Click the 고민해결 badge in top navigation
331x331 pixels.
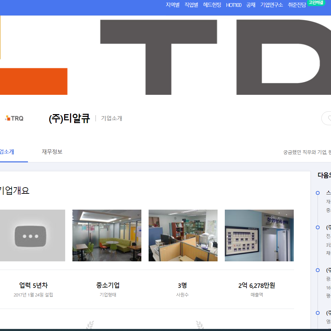tap(316, 3)
